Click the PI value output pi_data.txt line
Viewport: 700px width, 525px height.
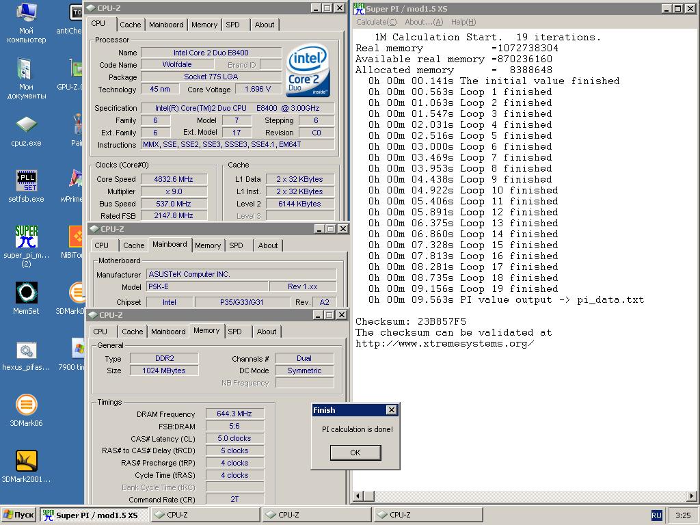(x=507, y=300)
